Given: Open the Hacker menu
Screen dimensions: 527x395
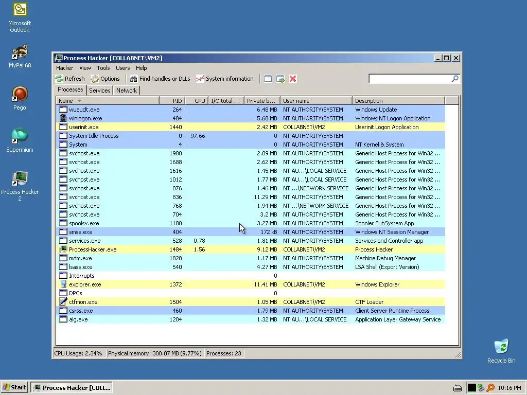Looking at the screenshot, I should pos(64,68).
